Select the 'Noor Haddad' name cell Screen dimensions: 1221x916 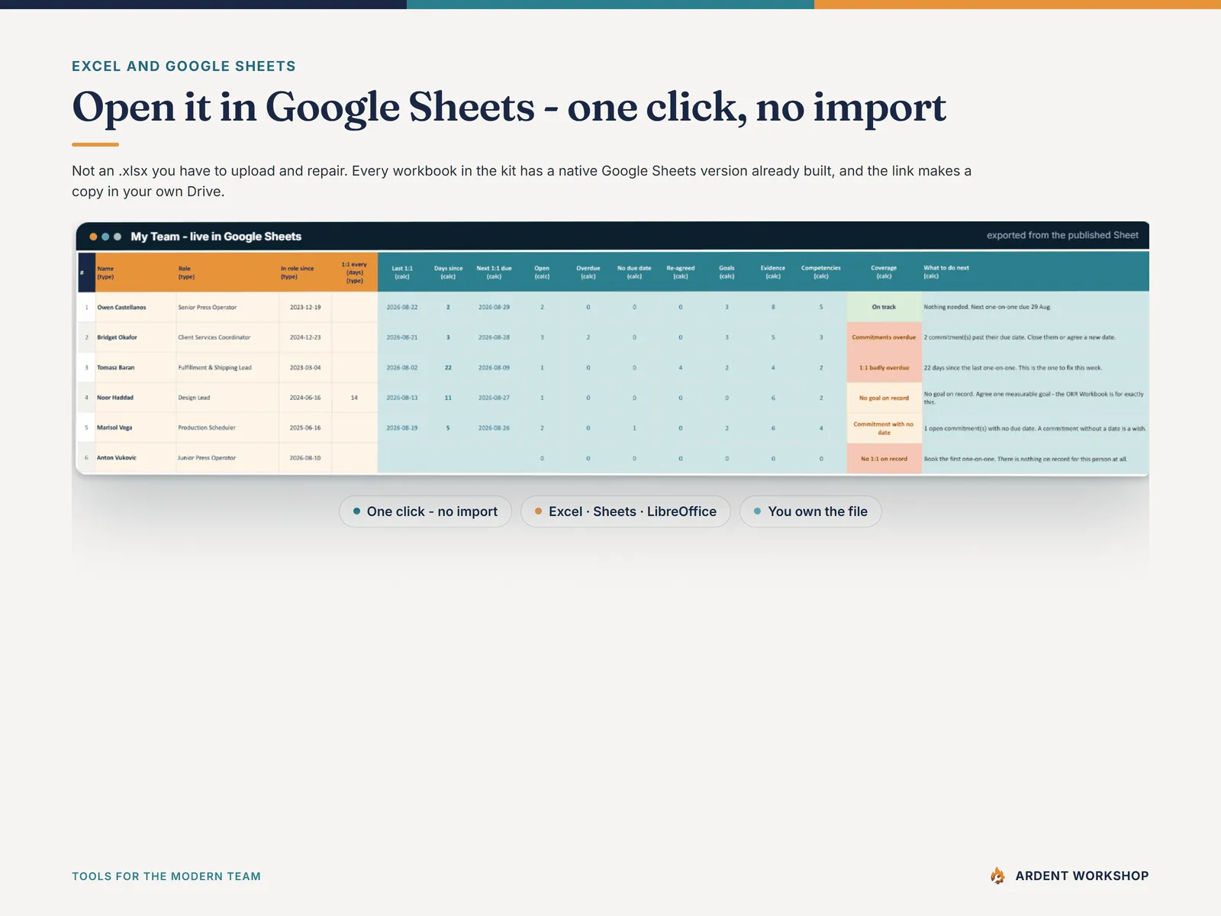coord(135,398)
